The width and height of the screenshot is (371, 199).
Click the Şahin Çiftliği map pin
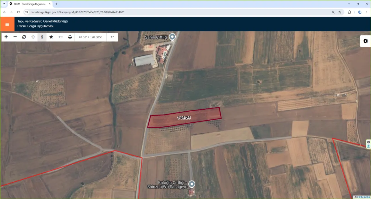(172, 37)
